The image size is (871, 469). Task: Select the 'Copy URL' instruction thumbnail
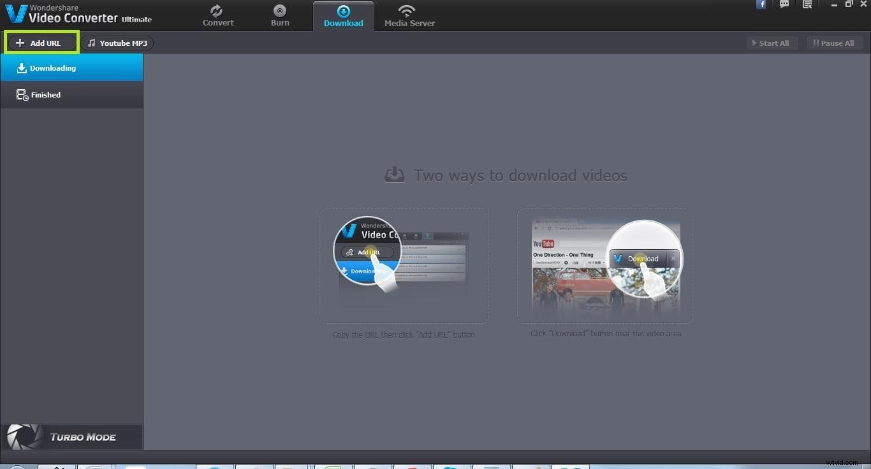[403, 266]
